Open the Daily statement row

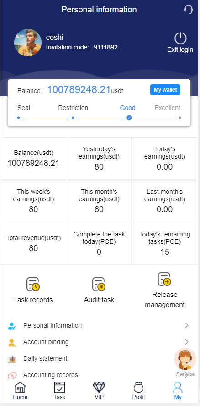pos(99,359)
